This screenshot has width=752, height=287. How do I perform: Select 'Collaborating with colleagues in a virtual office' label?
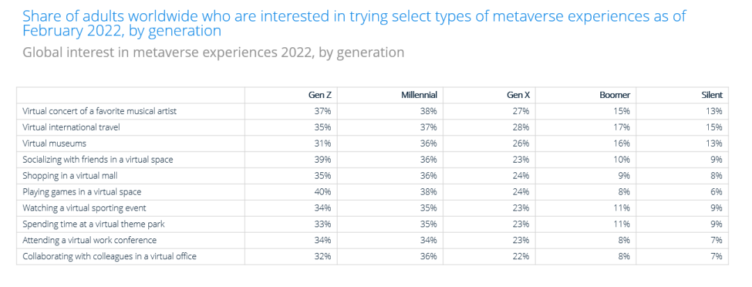[109, 256]
